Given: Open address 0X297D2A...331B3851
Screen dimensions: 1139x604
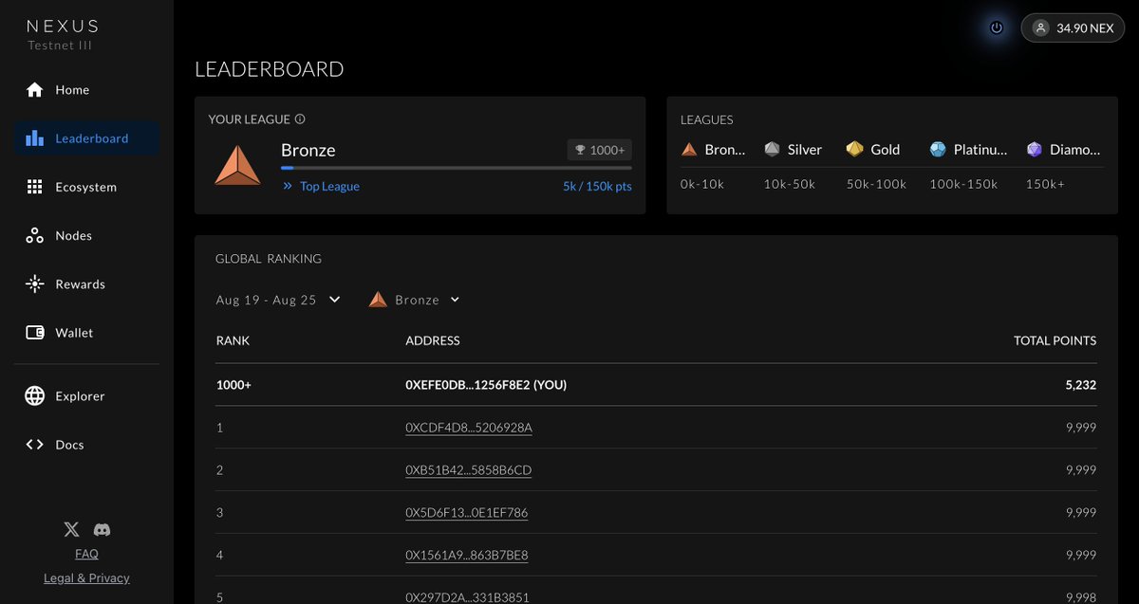Looking at the screenshot, I should point(467,597).
